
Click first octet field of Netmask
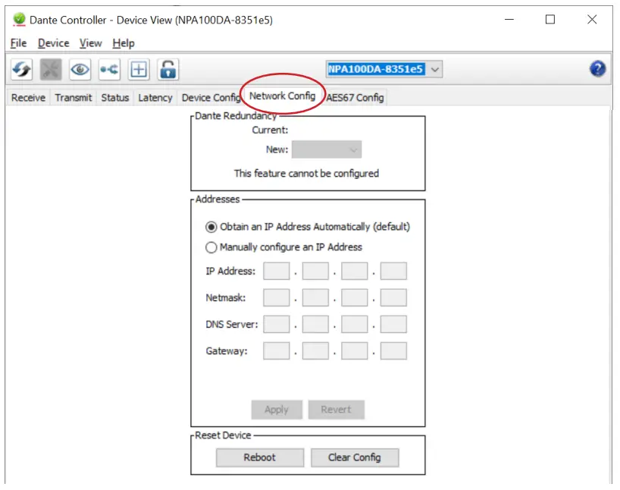click(277, 297)
